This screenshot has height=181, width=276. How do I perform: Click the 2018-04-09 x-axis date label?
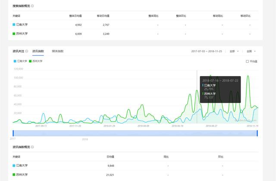[143, 126]
